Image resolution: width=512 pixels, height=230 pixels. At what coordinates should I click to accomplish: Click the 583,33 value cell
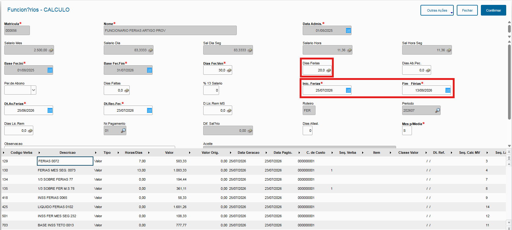[181, 161]
